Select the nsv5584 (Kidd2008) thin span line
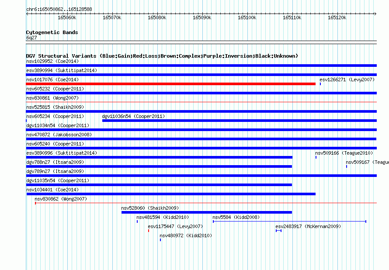The height and width of the screenshot is (270, 389). (289, 222)
